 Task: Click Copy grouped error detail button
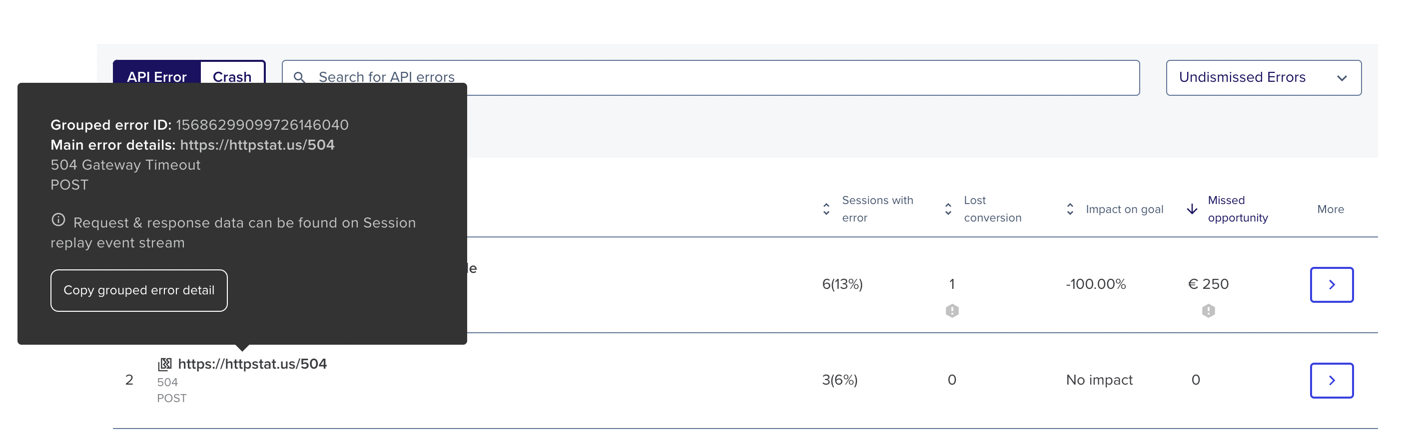(139, 290)
